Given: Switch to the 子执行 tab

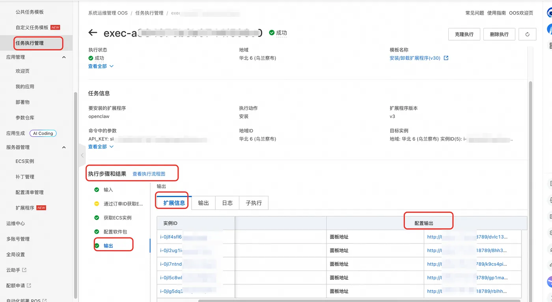Looking at the screenshot, I should point(254,203).
